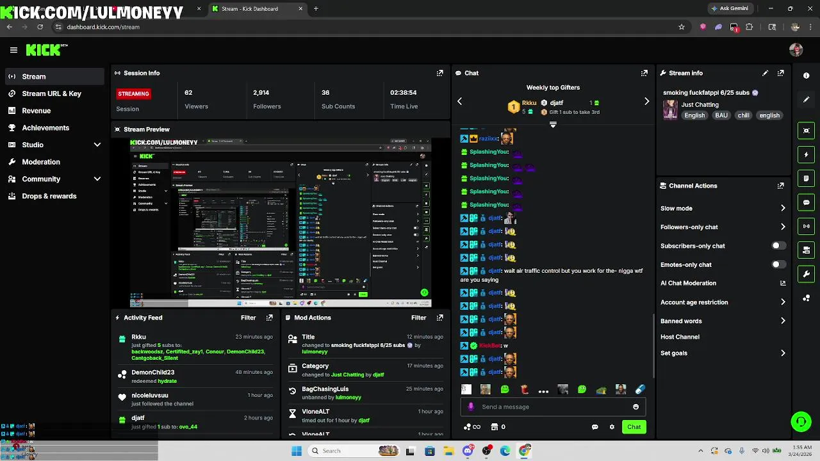Click the lightning bolt icon in right sidebar
Image resolution: width=820 pixels, height=461 pixels.
tap(806, 154)
